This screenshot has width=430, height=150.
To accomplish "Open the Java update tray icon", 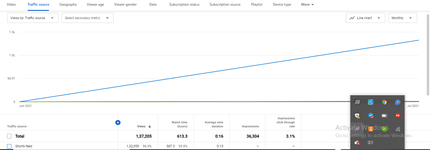I will 370,129.
